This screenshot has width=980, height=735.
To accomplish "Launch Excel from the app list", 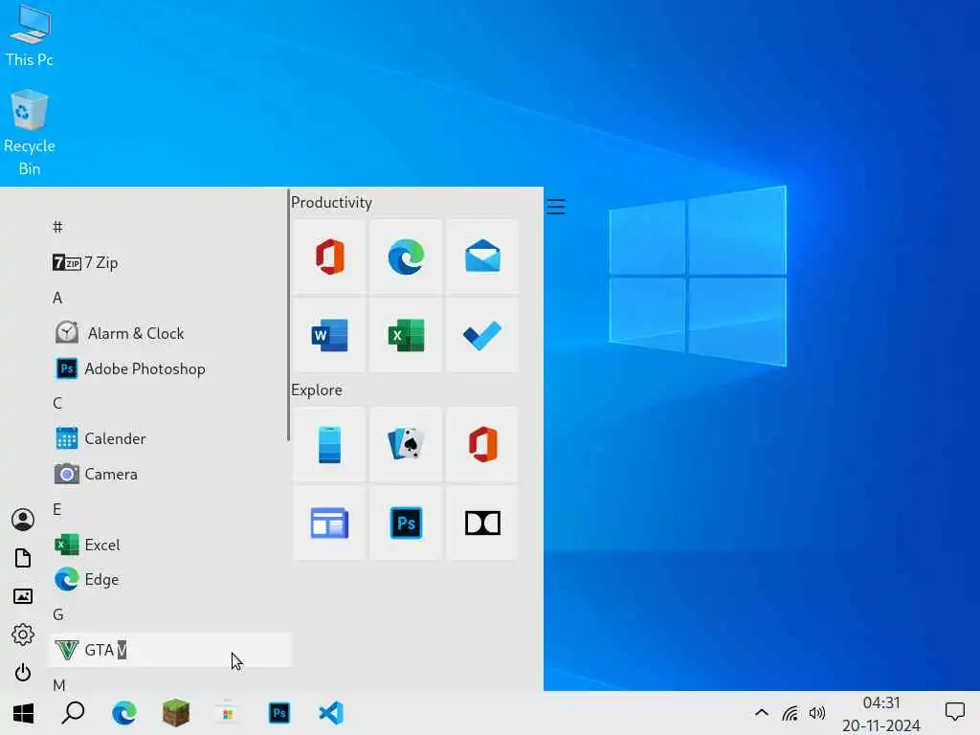I will (x=168, y=545).
